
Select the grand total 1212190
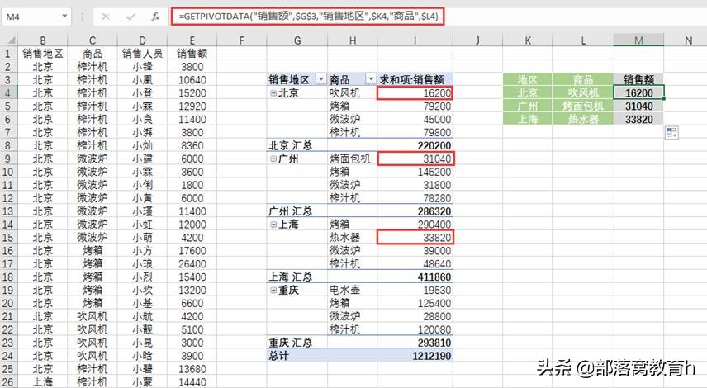pos(415,356)
